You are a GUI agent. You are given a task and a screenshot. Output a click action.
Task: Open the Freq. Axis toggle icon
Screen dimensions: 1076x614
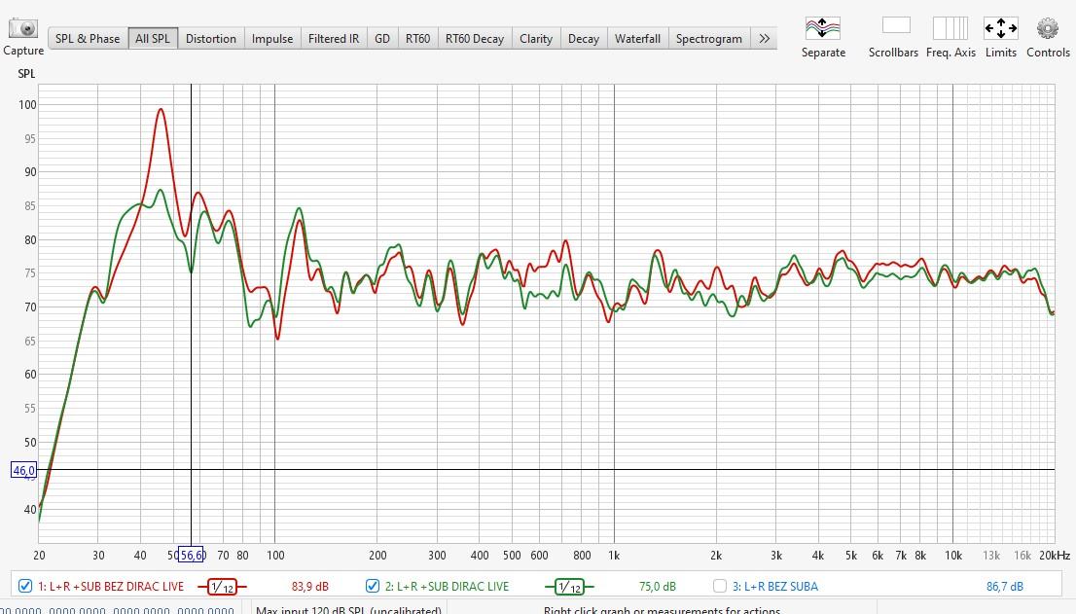click(x=950, y=27)
